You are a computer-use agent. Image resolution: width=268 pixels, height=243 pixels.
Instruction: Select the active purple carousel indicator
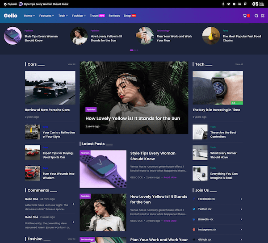click(x=131, y=50)
